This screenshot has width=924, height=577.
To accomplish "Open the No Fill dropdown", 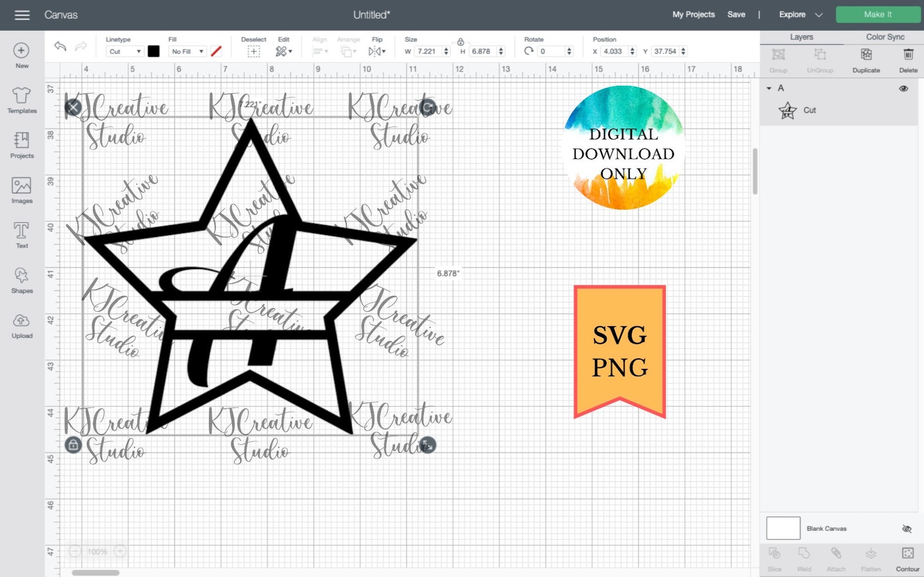I will point(187,51).
